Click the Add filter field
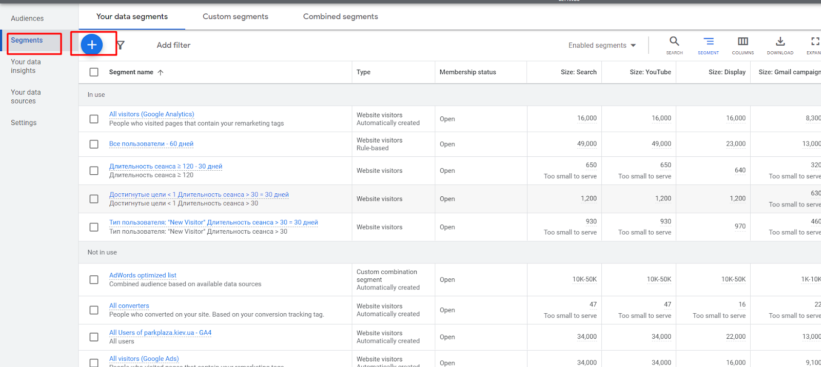The image size is (821, 367). [x=173, y=45]
